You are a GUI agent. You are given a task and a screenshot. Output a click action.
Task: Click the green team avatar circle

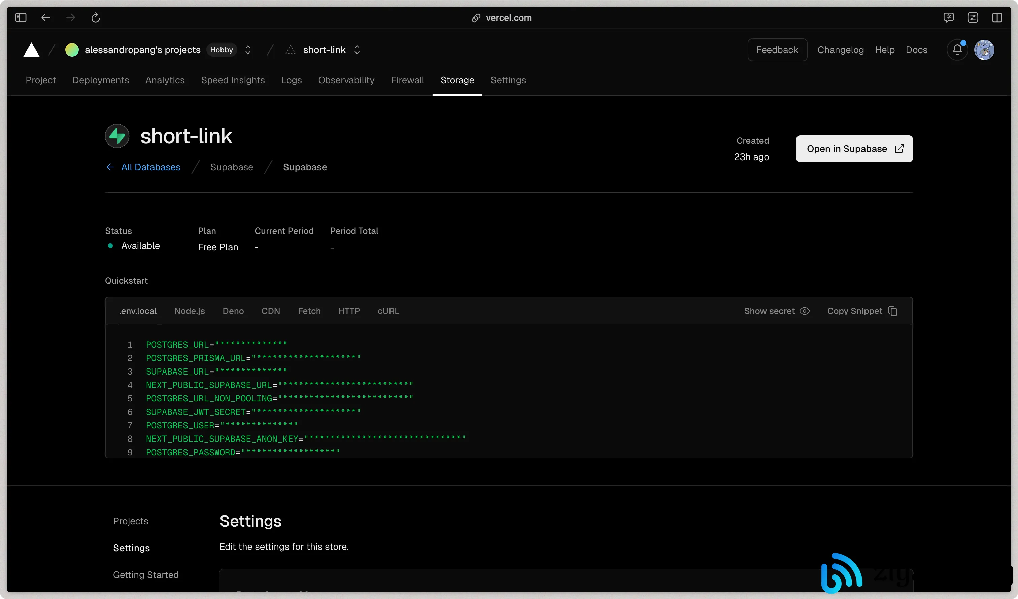[72, 50]
